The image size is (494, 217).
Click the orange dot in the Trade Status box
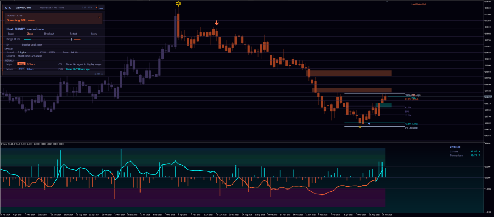click(x=99, y=17)
